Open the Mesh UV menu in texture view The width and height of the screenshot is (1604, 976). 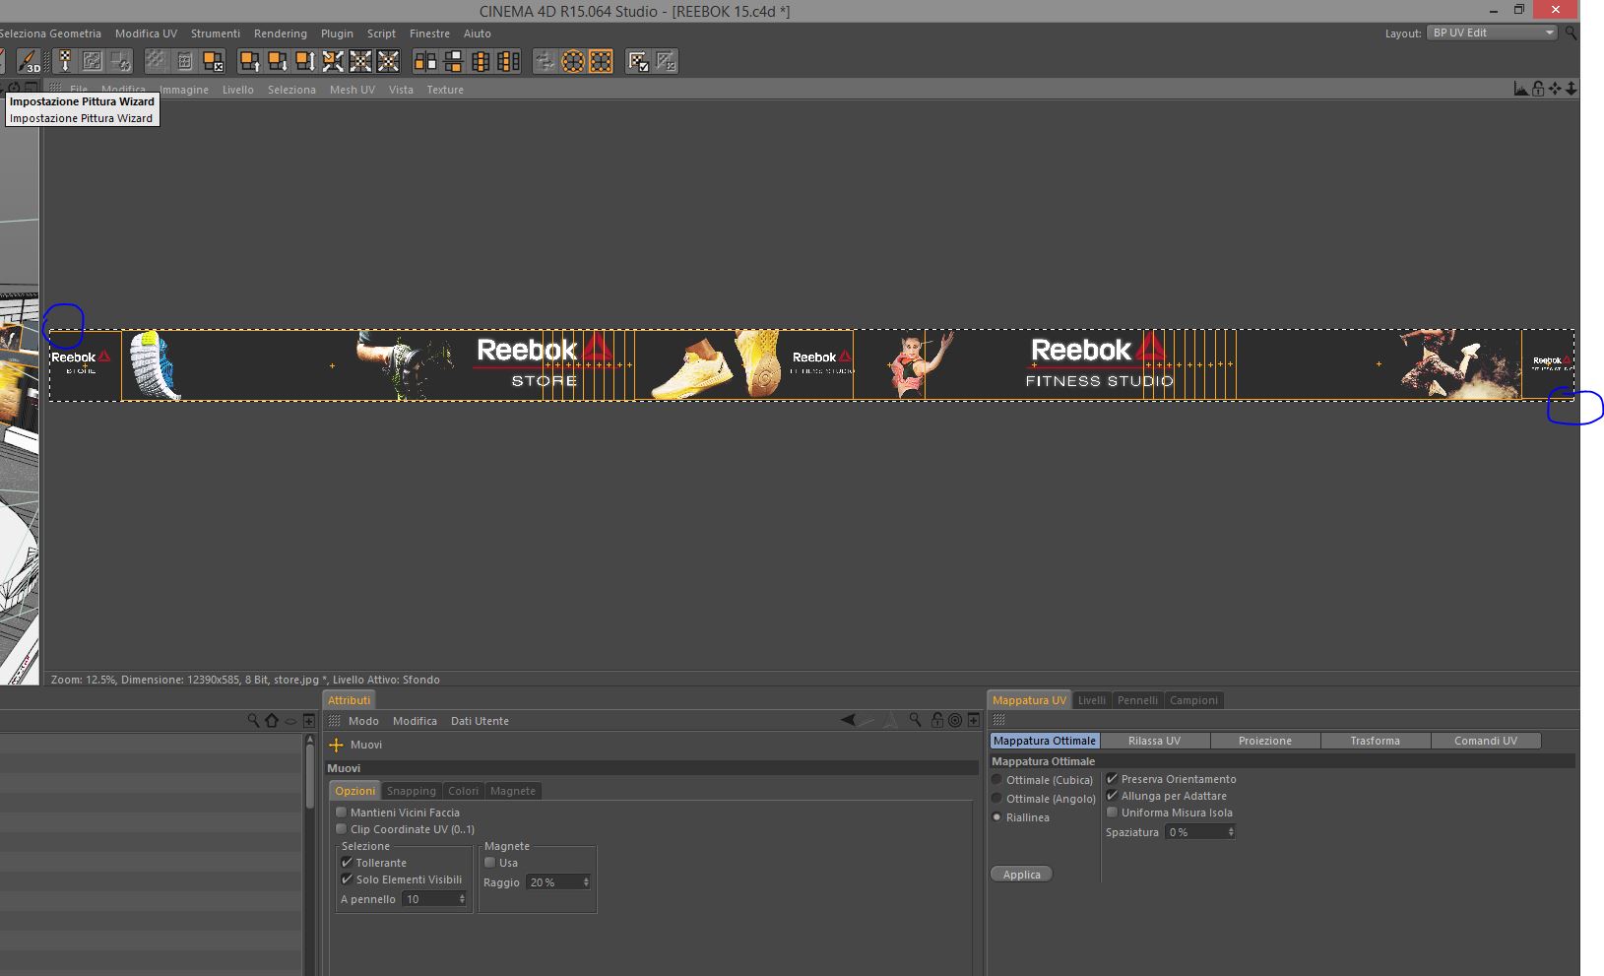tap(353, 90)
